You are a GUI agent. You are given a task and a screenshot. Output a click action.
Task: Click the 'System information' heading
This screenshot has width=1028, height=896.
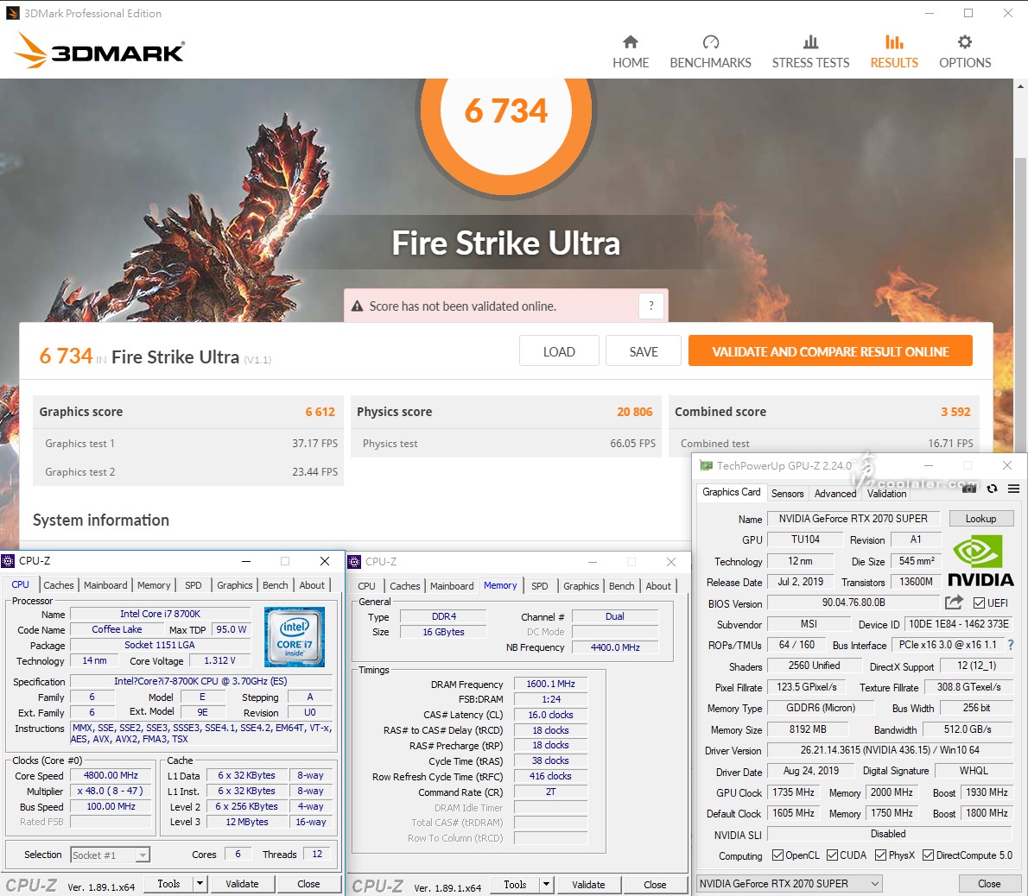[x=101, y=520]
